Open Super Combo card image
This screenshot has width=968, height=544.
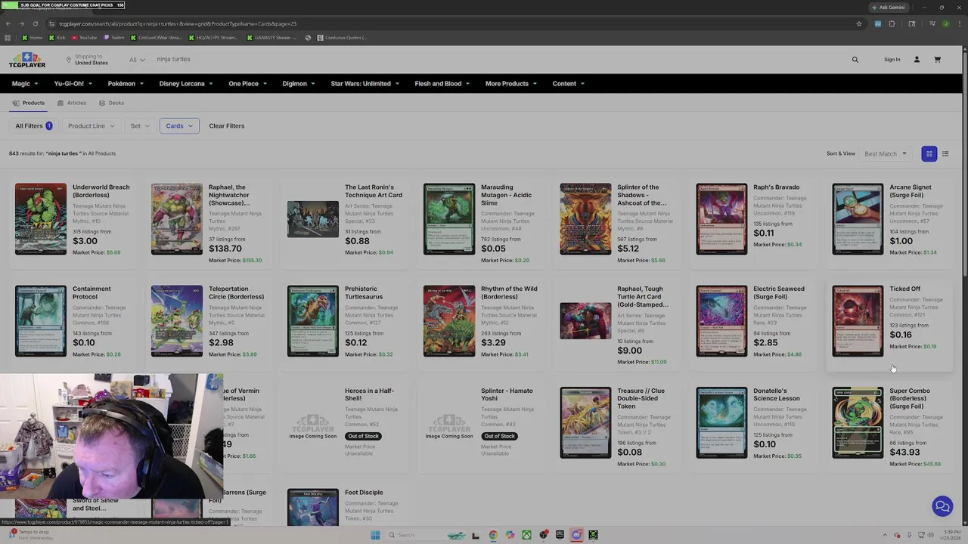click(858, 423)
